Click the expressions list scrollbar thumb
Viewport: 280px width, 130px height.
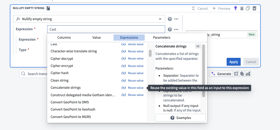(x=150, y=53)
